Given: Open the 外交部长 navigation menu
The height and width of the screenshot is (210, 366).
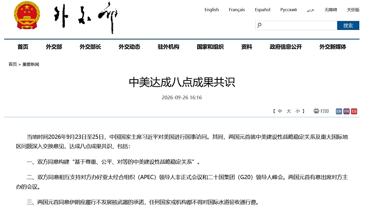Looking at the screenshot, I should tap(90, 47).
